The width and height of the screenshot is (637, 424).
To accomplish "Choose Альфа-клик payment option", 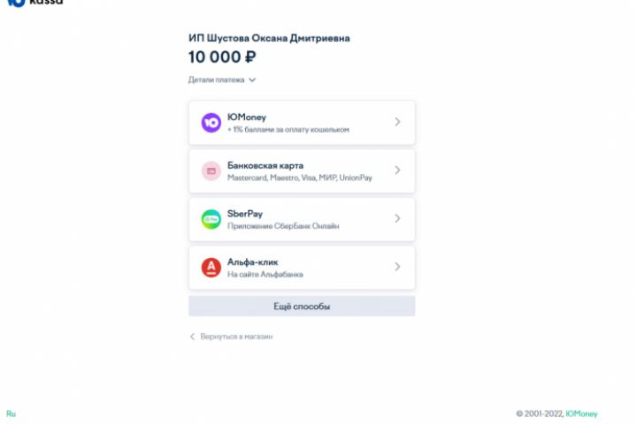I will pos(302,268).
